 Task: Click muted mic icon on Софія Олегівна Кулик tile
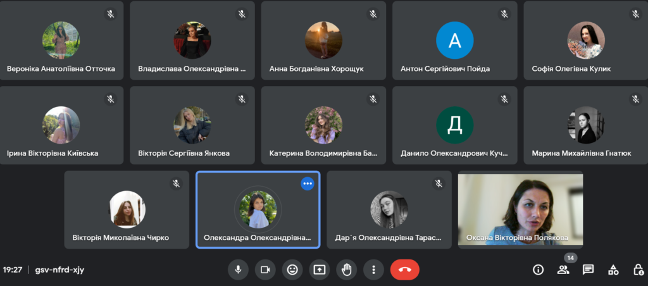coord(635,14)
